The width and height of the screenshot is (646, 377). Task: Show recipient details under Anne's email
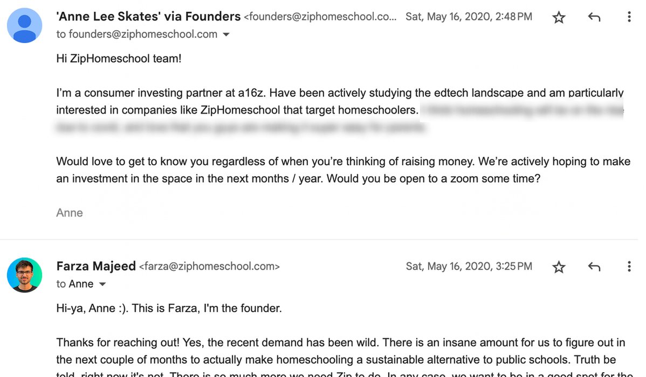pyautogui.click(x=226, y=34)
